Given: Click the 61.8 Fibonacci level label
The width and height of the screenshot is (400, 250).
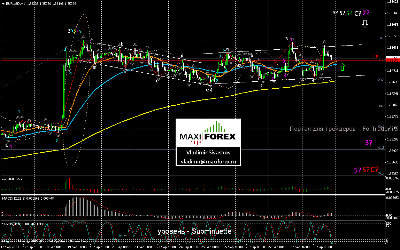Looking at the screenshot, I should [381, 148].
